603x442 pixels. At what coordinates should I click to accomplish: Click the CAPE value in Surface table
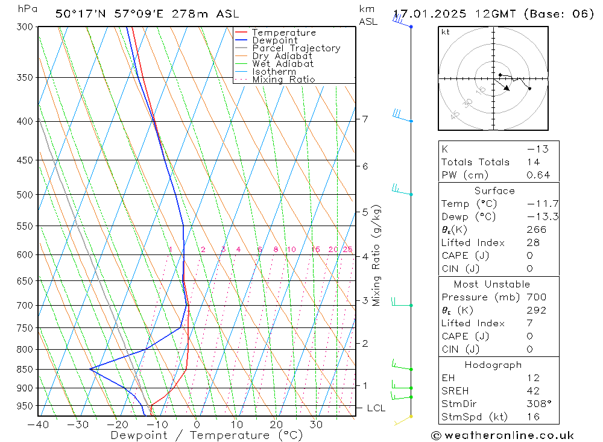(x=529, y=256)
